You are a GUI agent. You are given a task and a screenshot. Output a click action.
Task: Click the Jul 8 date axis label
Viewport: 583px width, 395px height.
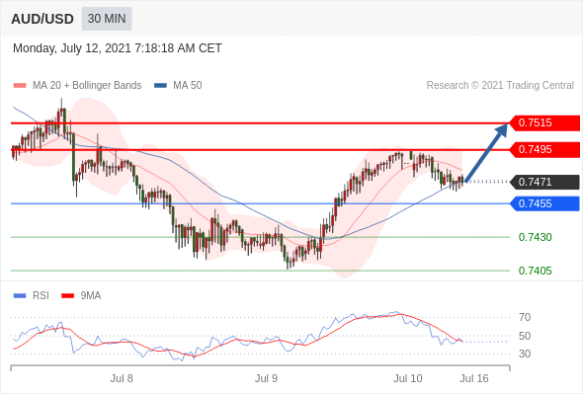(122, 378)
